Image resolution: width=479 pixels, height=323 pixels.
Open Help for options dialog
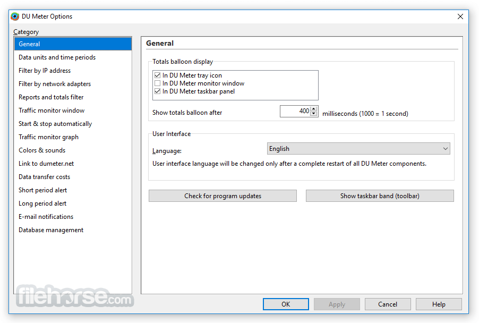pos(439,304)
